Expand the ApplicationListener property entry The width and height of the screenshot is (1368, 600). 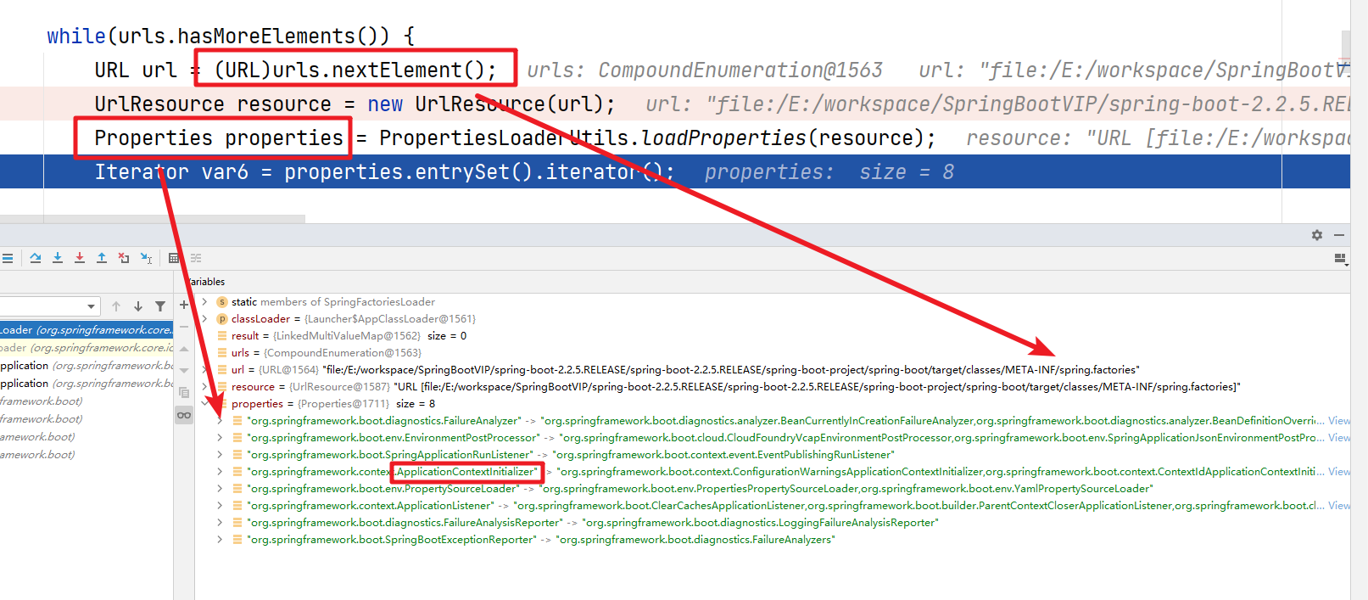220,505
